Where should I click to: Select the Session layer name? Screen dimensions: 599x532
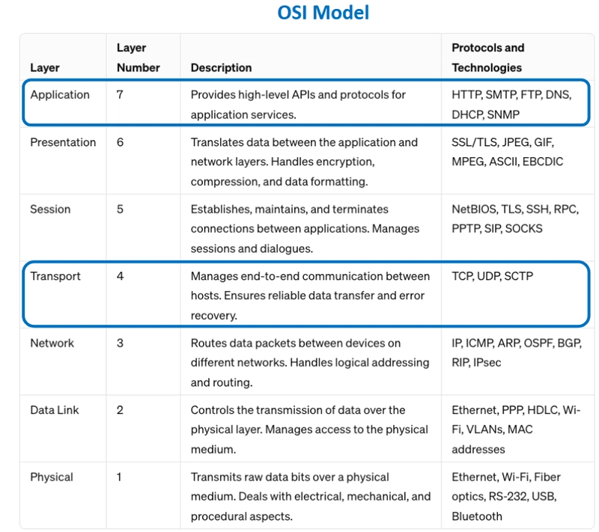[x=50, y=210]
